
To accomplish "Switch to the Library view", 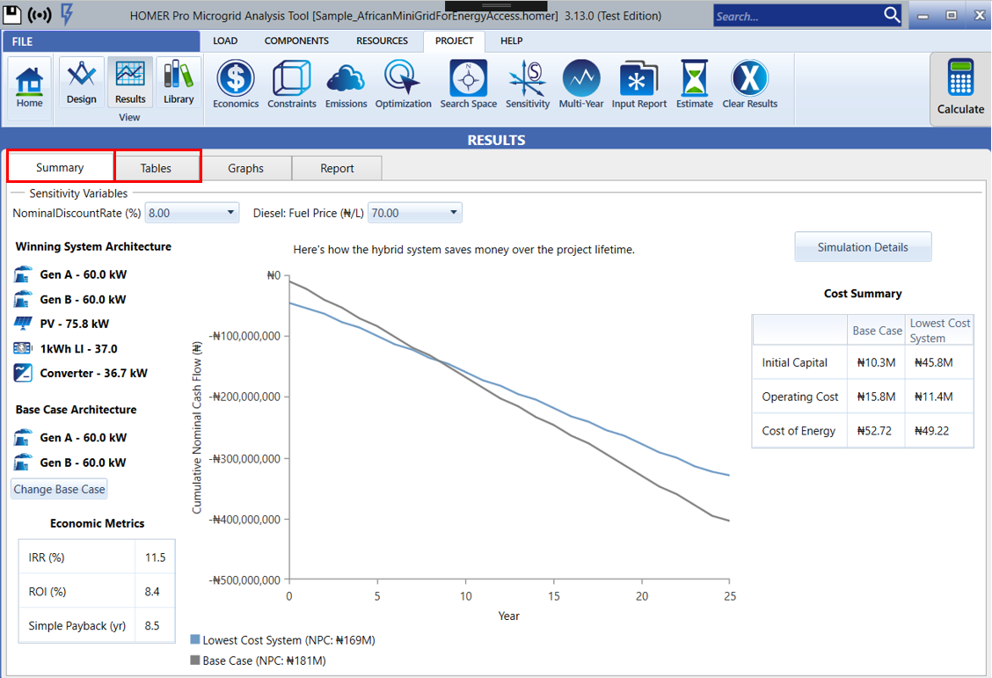I will click(179, 83).
